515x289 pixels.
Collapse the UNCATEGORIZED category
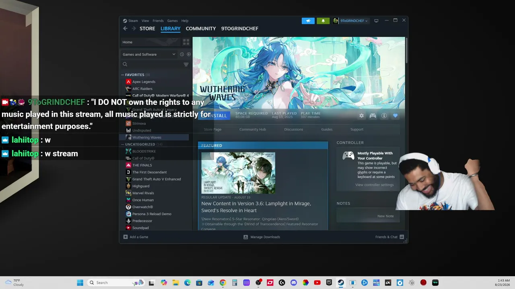(123, 144)
